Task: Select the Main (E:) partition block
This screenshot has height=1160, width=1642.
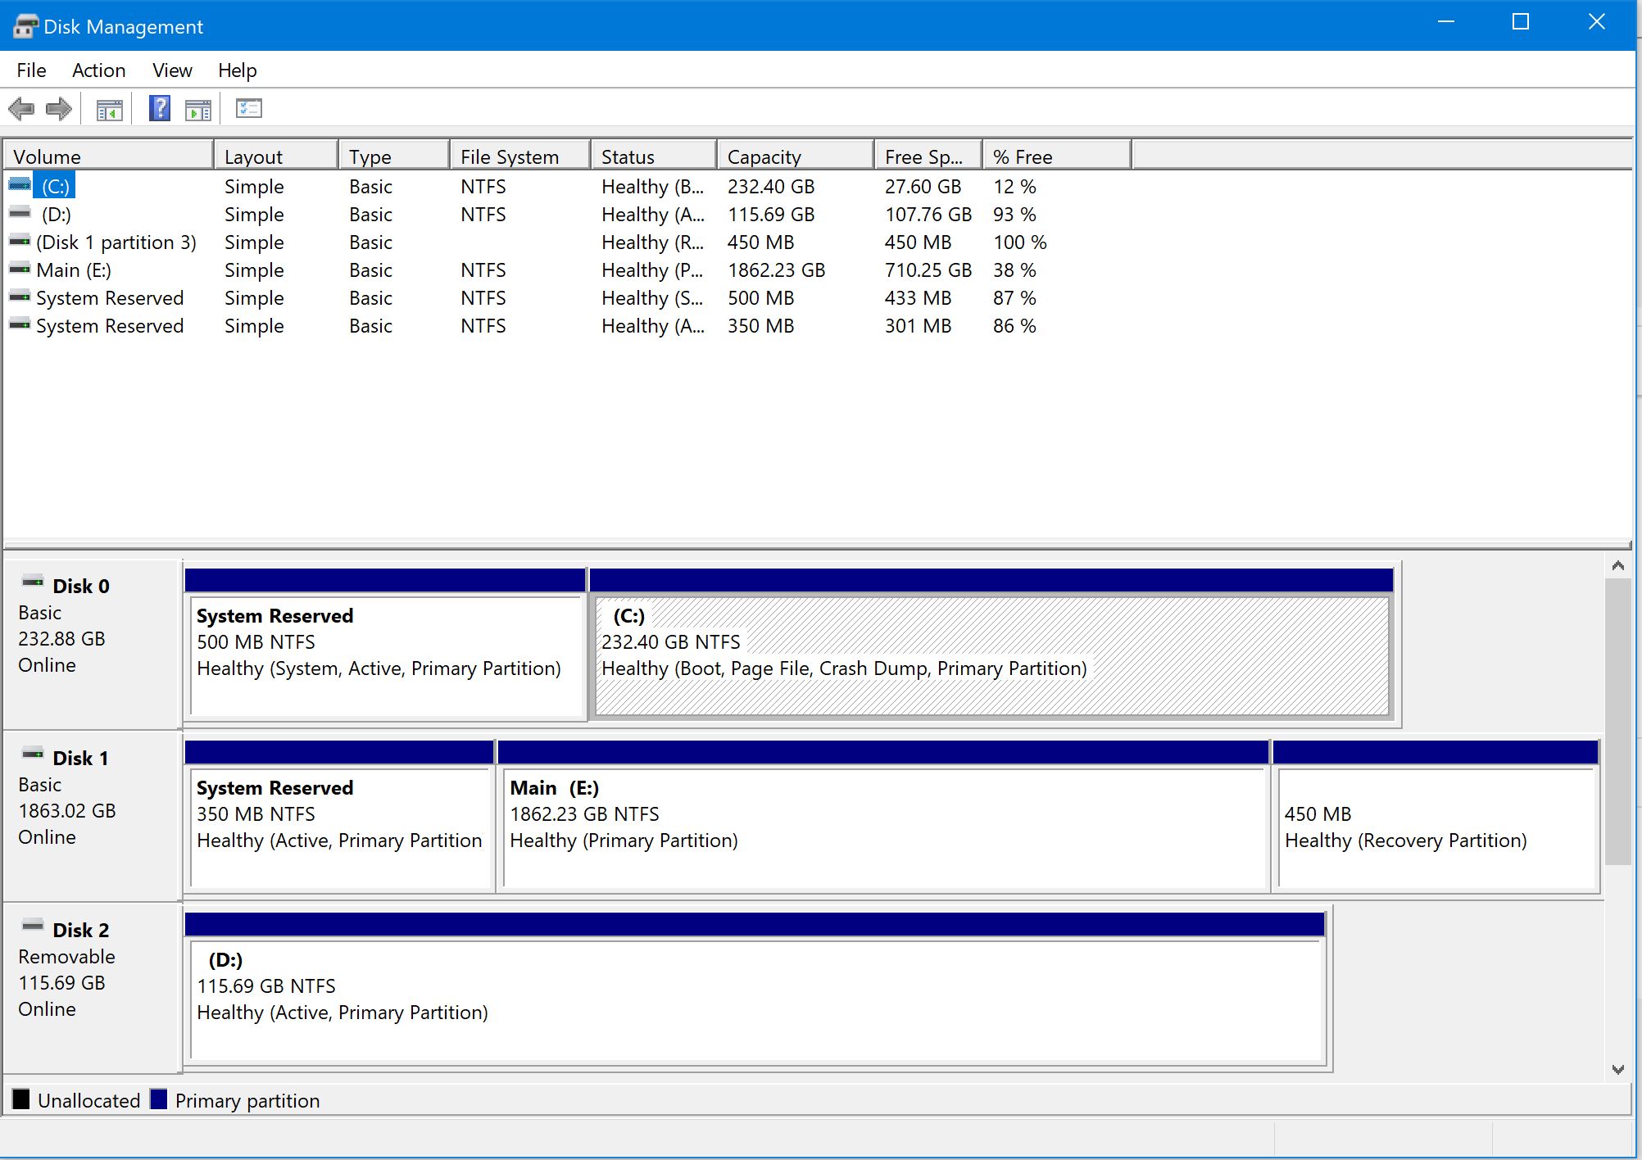Action: pos(883,816)
